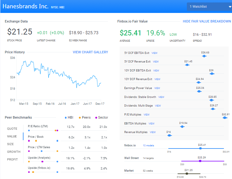
Task: Click the blue HBI legend dot
Action: tap(66, 118)
